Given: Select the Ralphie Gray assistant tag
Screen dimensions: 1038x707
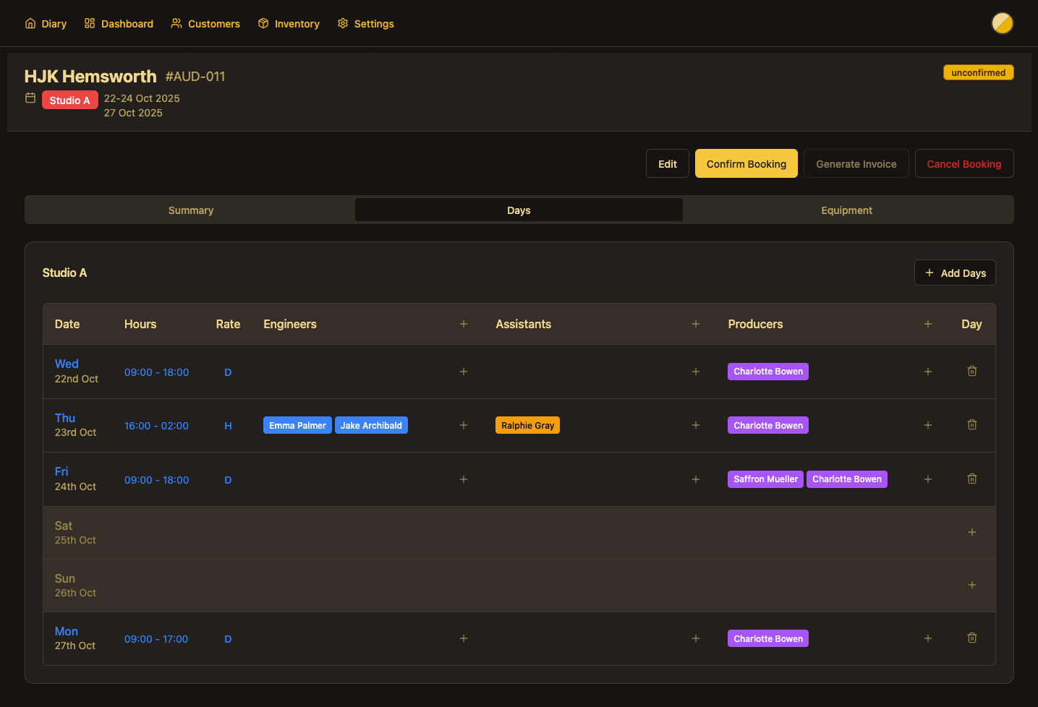Looking at the screenshot, I should pyautogui.click(x=527, y=426).
